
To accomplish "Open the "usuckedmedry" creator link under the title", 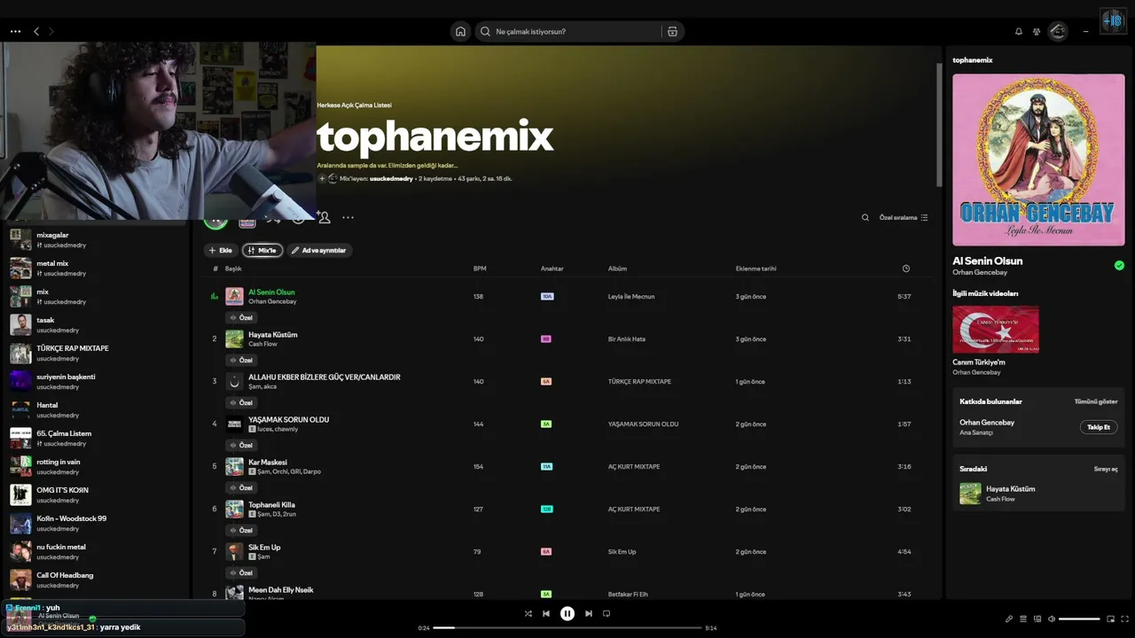I will tap(391, 179).
